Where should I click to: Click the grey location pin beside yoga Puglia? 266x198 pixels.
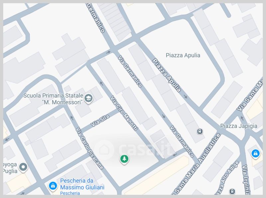coord(23,167)
